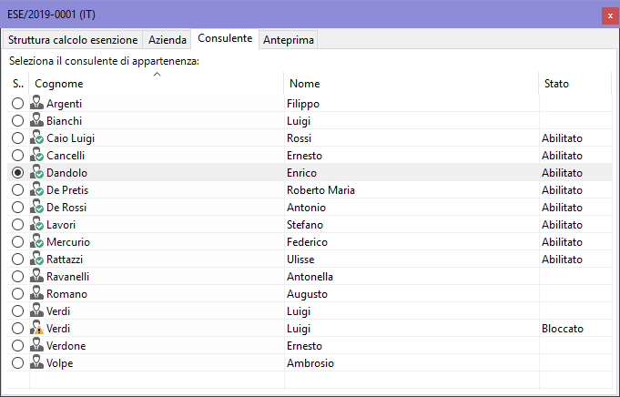The width and height of the screenshot is (620, 397).
Task: Switch to the Azienda tab
Action: (x=167, y=40)
